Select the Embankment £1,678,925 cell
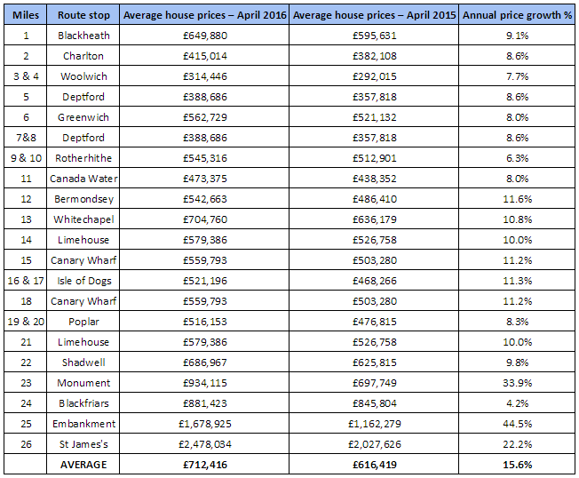 click(x=204, y=424)
